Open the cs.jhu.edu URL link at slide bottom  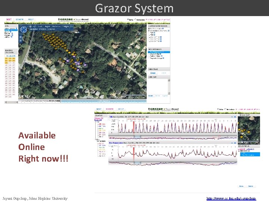(x=231, y=199)
